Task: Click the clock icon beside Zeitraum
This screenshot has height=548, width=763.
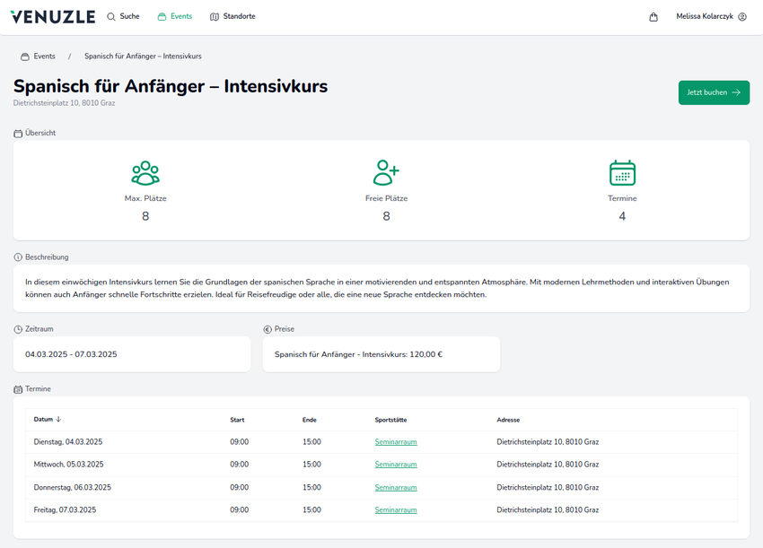Action: [16, 328]
